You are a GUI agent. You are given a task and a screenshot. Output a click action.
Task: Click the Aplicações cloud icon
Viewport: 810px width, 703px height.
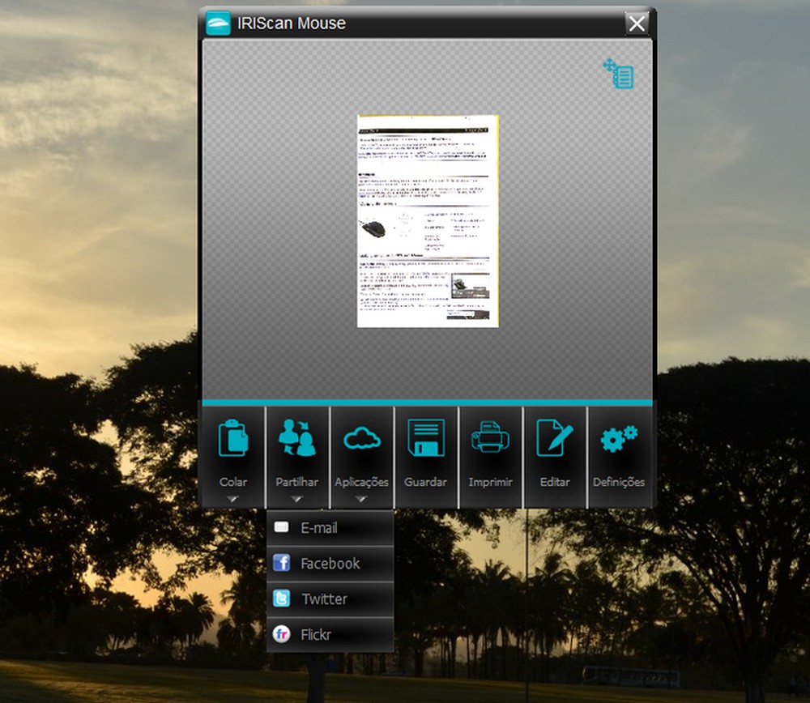(362, 437)
